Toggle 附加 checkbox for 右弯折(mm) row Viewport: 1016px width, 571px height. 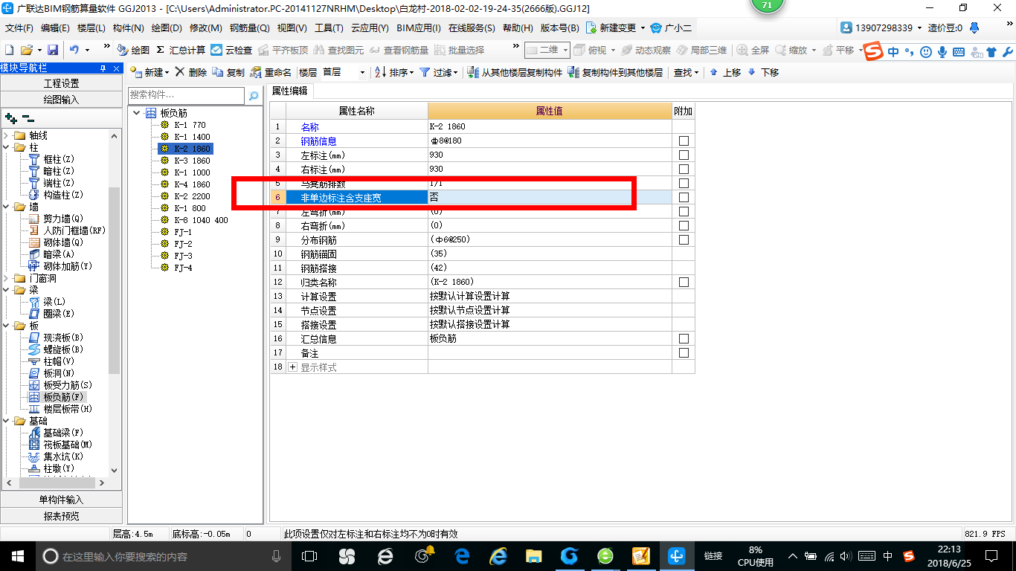click(x=684, y=226)
